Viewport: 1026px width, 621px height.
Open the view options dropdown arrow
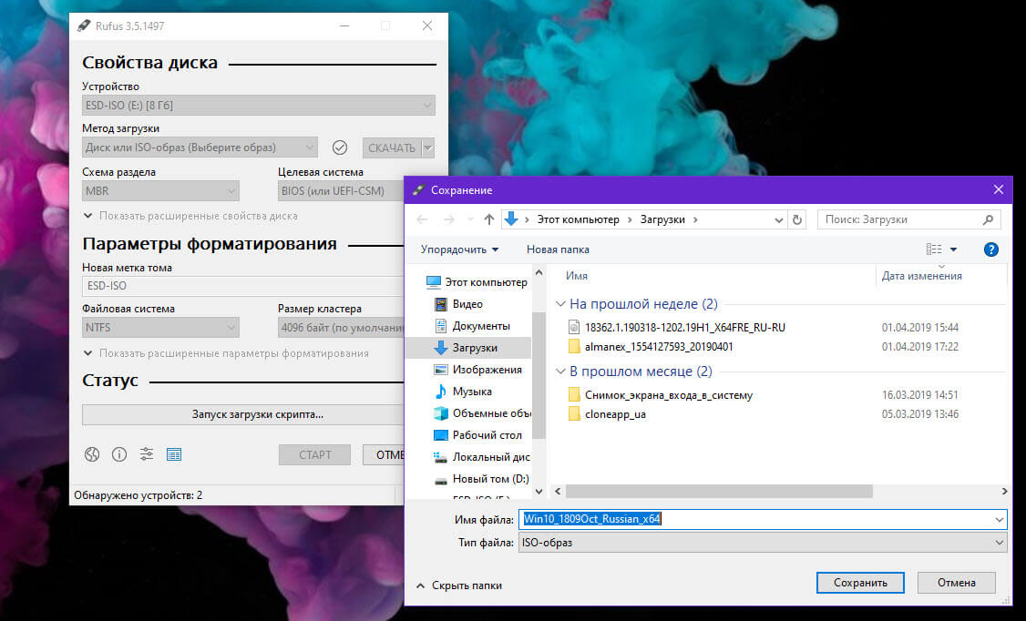point(953,249)
